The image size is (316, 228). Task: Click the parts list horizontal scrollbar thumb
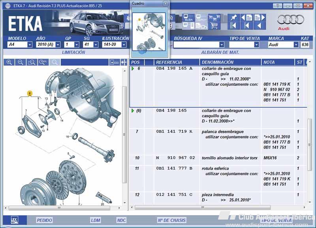click(203, 207)
